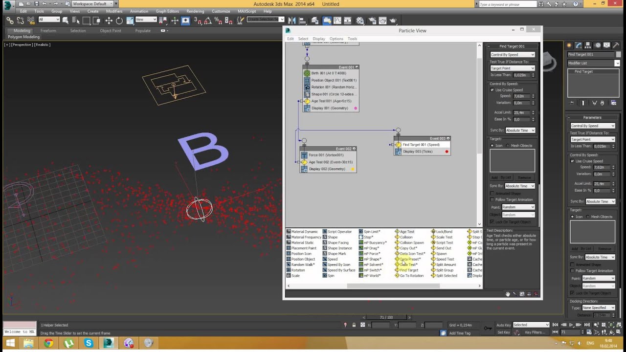Viewport: 626px width, 352px height.
Task: Select the Rotate tool in main toolbar
Action: point(119,21)
